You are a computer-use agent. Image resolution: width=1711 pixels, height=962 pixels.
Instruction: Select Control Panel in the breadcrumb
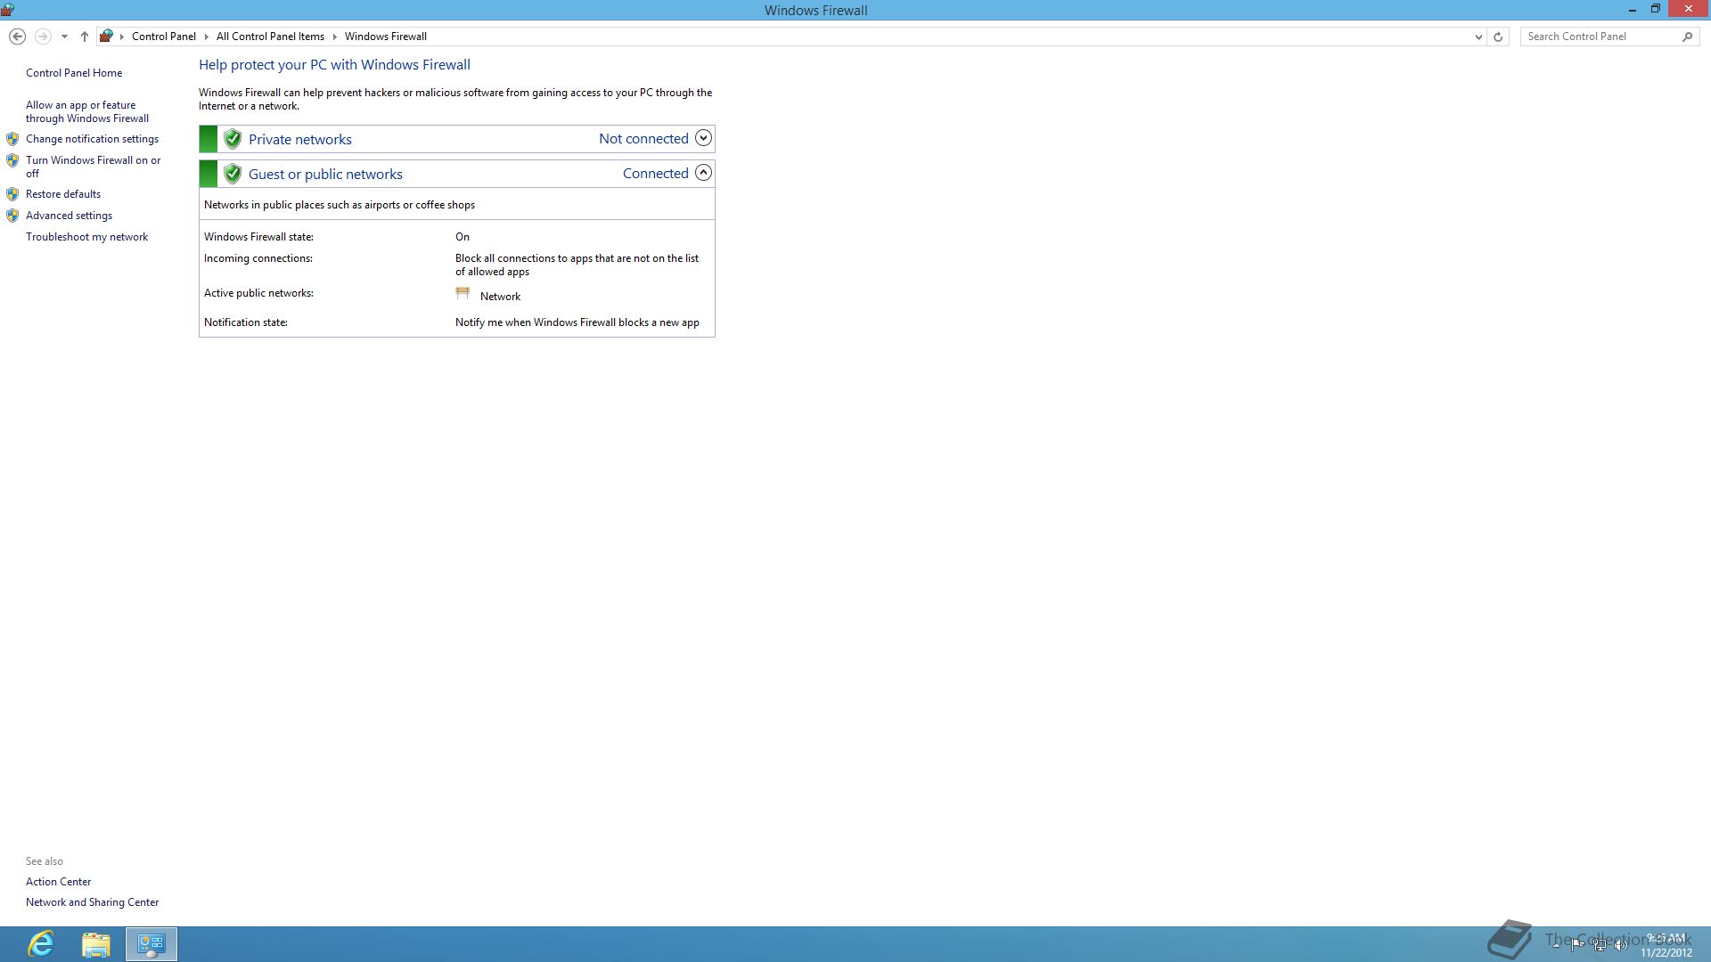tap(164, 37)
